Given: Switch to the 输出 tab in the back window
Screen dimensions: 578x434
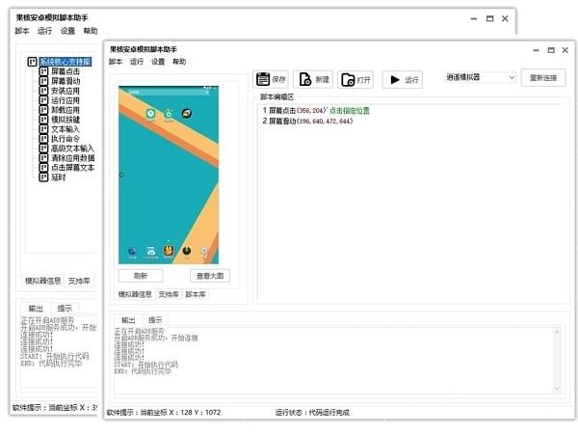Looking at the screenshot, I should (x=36, y=309).
